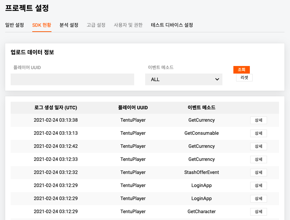Click the 업로드 데이터 정보 section heading

pos(32,52)
